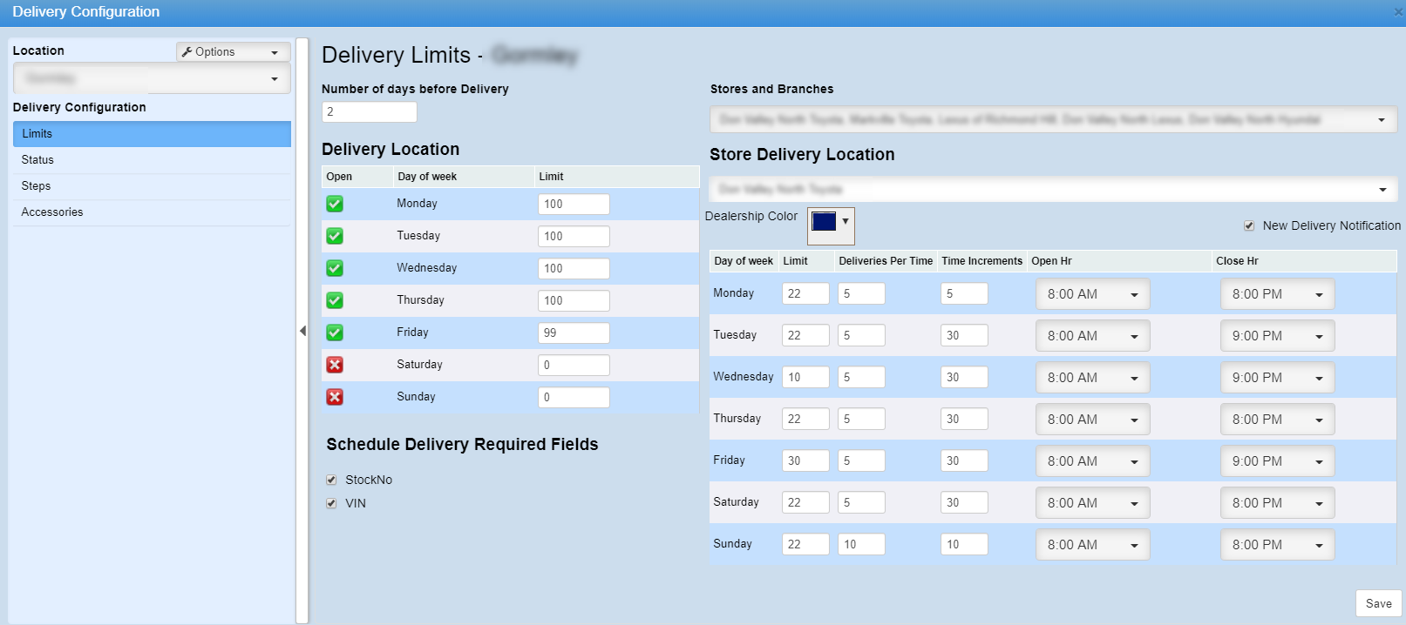Disable New Delivery Notification checkbox

[x=1249, y=225]
